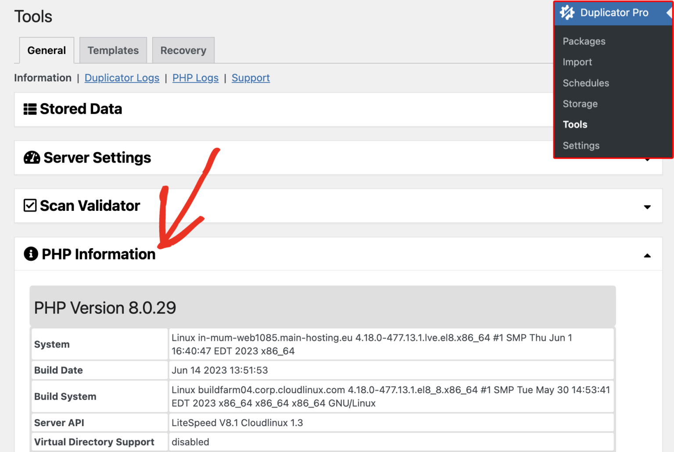Select the General tab
The width and height of the screenshot is (674, 452).
pos(46,50)
